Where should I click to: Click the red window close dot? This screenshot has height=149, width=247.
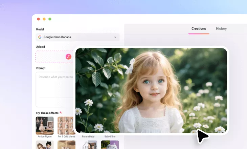click(38, 19)
